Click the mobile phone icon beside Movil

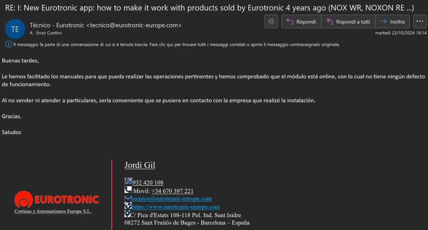pos(128,190)
